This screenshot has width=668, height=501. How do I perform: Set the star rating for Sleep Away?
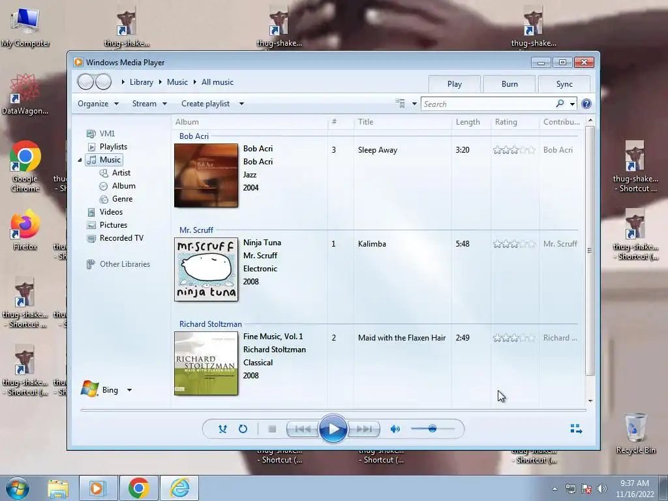coord(514,150)
